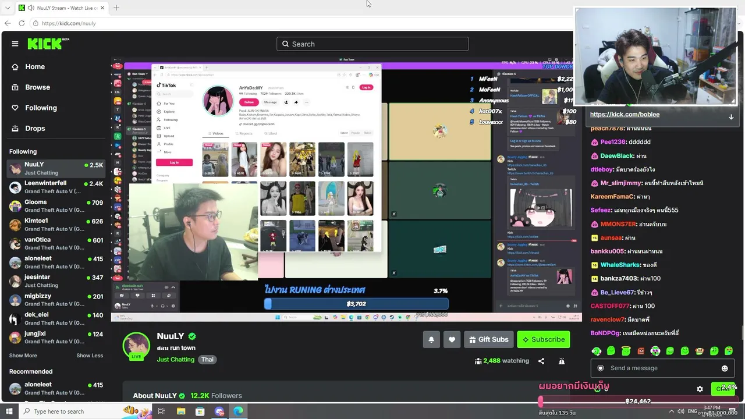Click the live stream video player
The height and width of the screenshot is (419, 745).
(346, 189)
